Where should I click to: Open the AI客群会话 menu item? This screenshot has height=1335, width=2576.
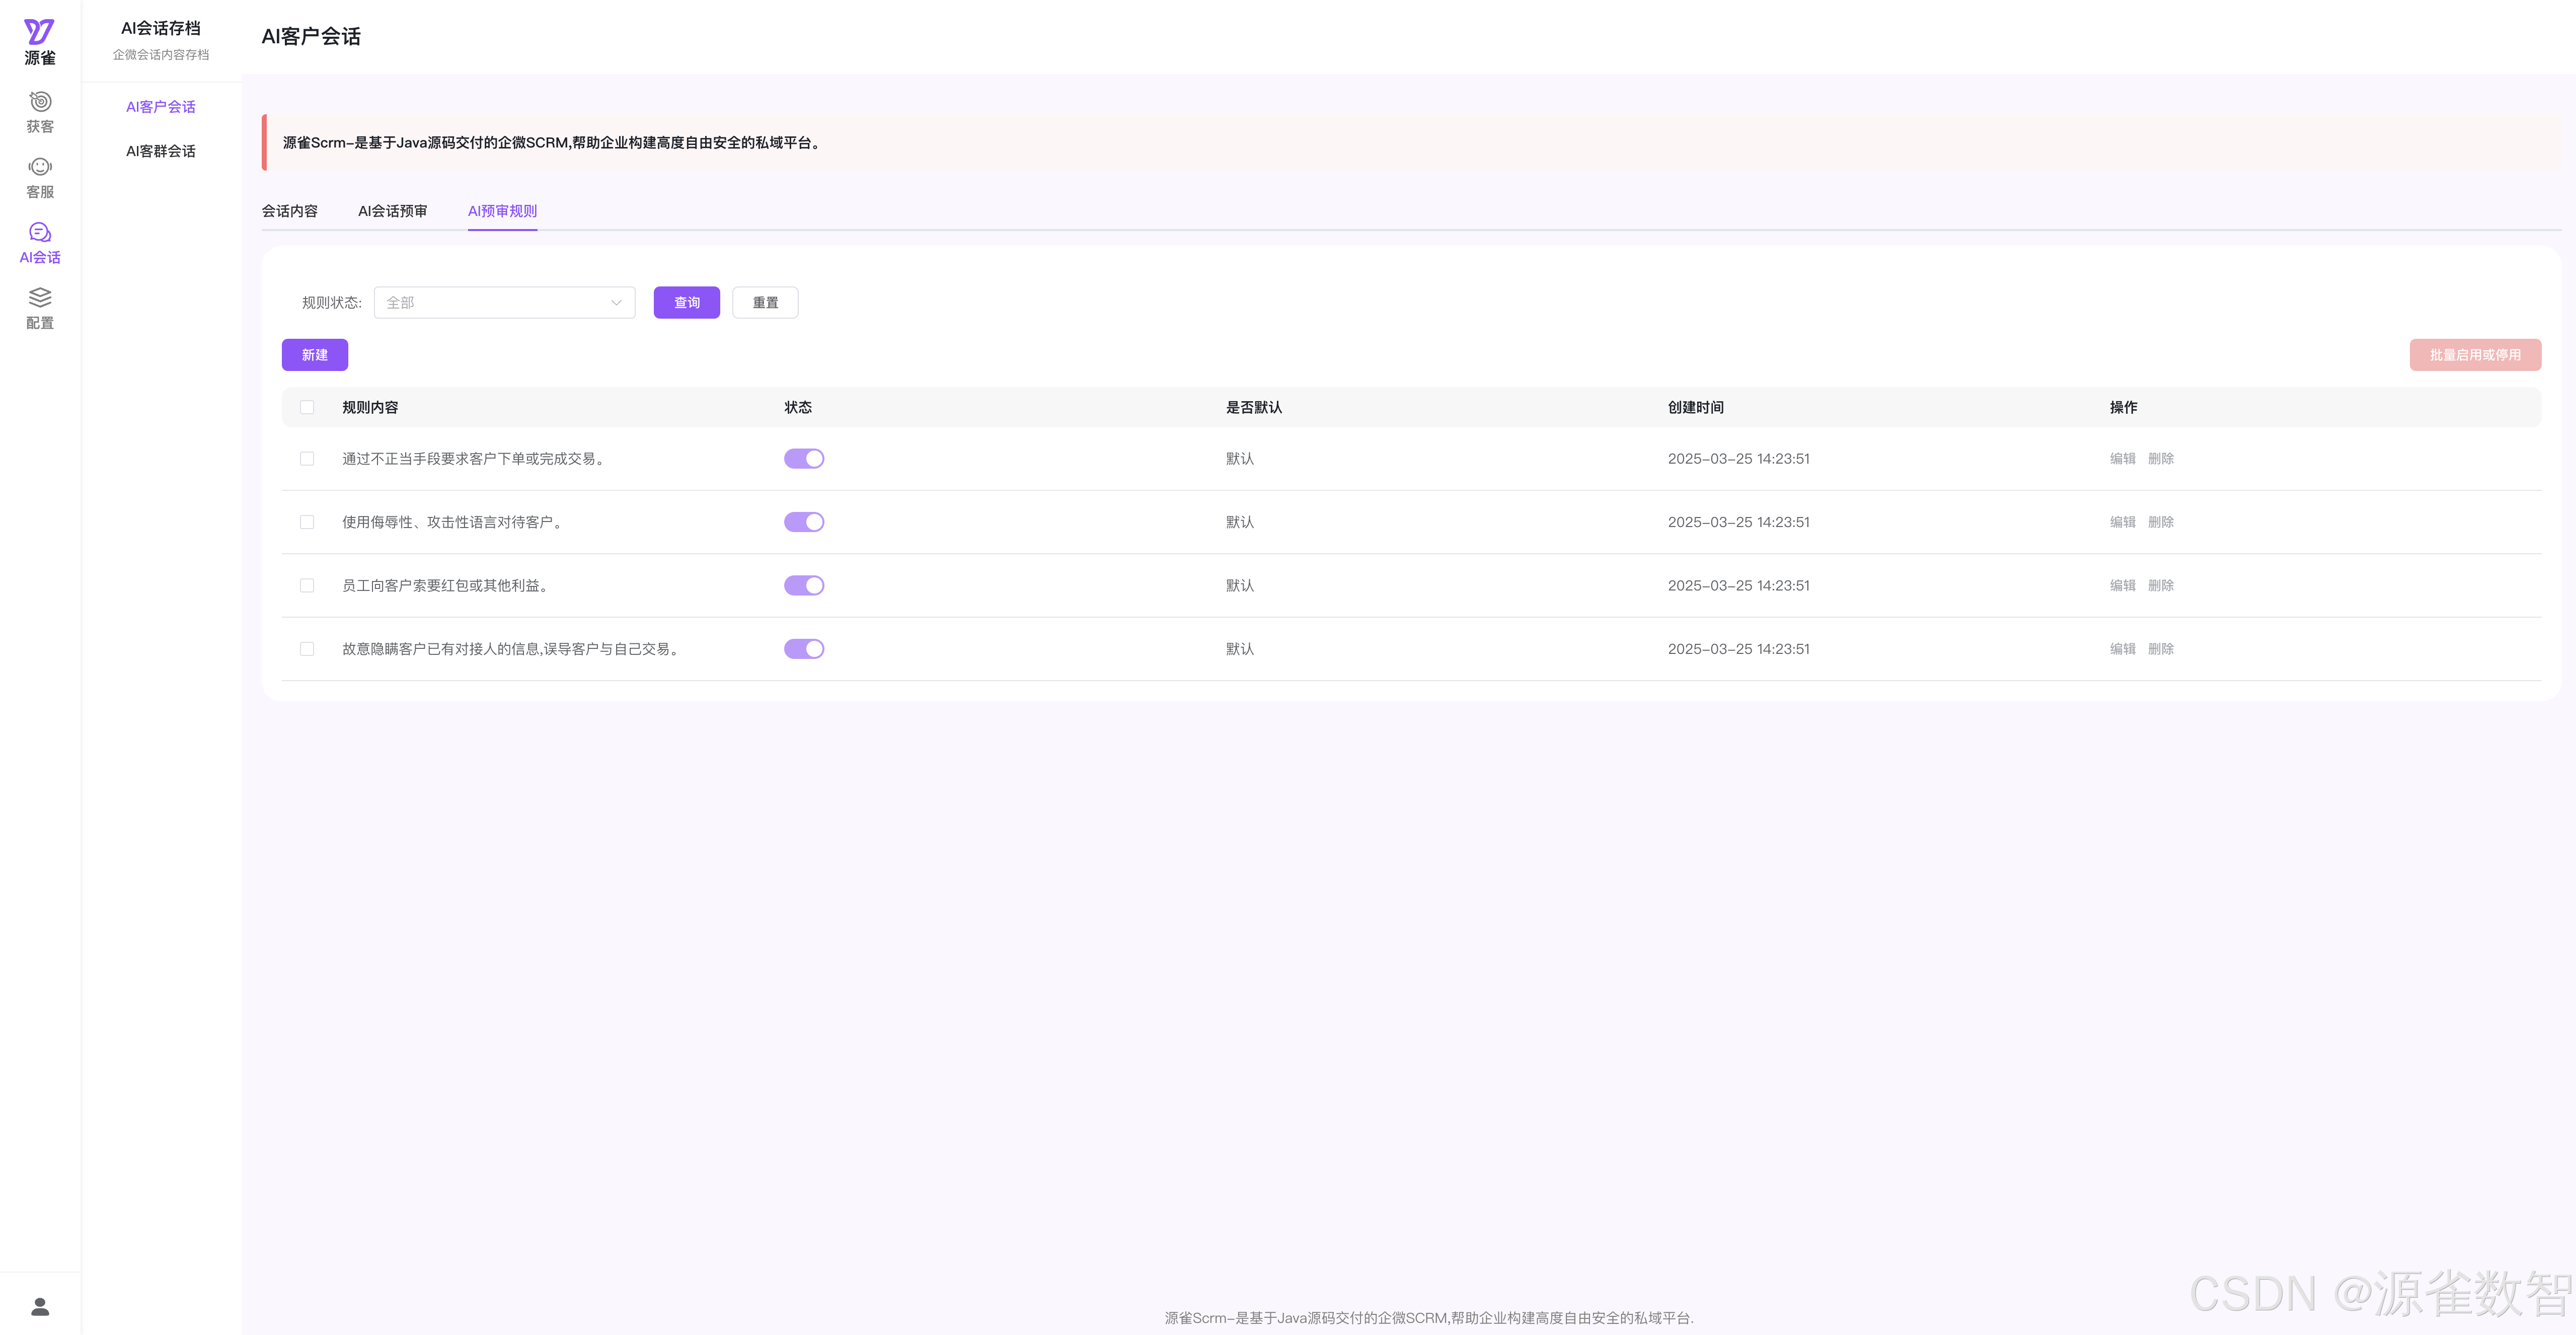click(160, 151)
